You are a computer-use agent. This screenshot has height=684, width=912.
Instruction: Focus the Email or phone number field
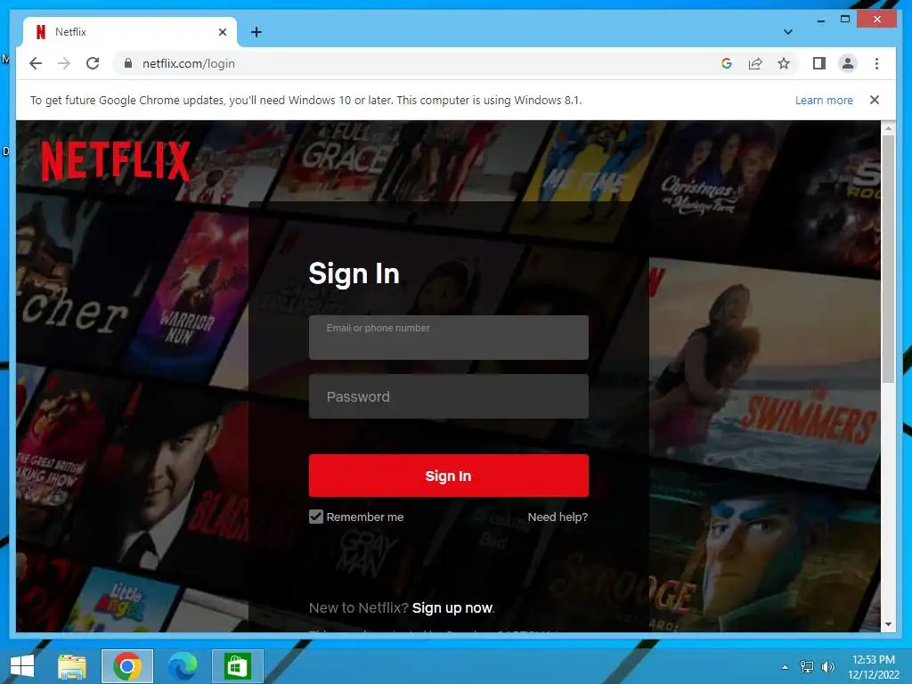tap(449, 338)
